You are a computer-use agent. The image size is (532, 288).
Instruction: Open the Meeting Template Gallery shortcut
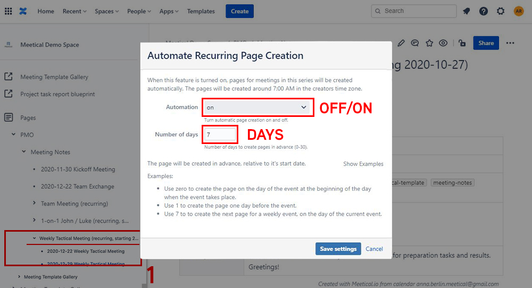pyautogui.click(x=54, y=77)
